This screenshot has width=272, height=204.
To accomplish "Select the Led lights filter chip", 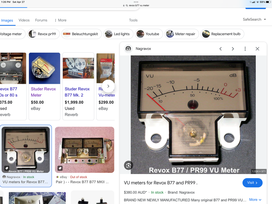I will pyautogui.click(x=118, y=34).
